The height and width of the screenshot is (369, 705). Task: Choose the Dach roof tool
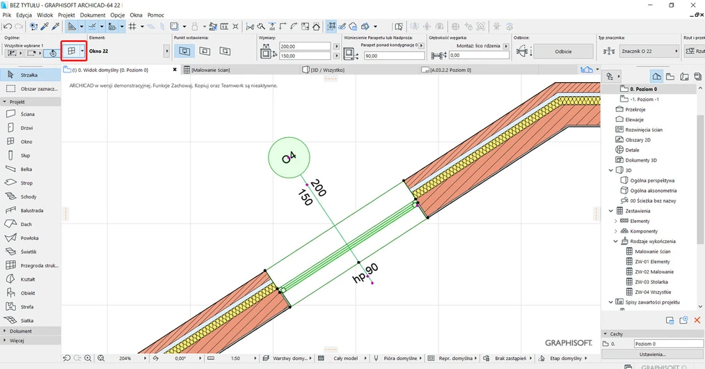pos(31,224)
